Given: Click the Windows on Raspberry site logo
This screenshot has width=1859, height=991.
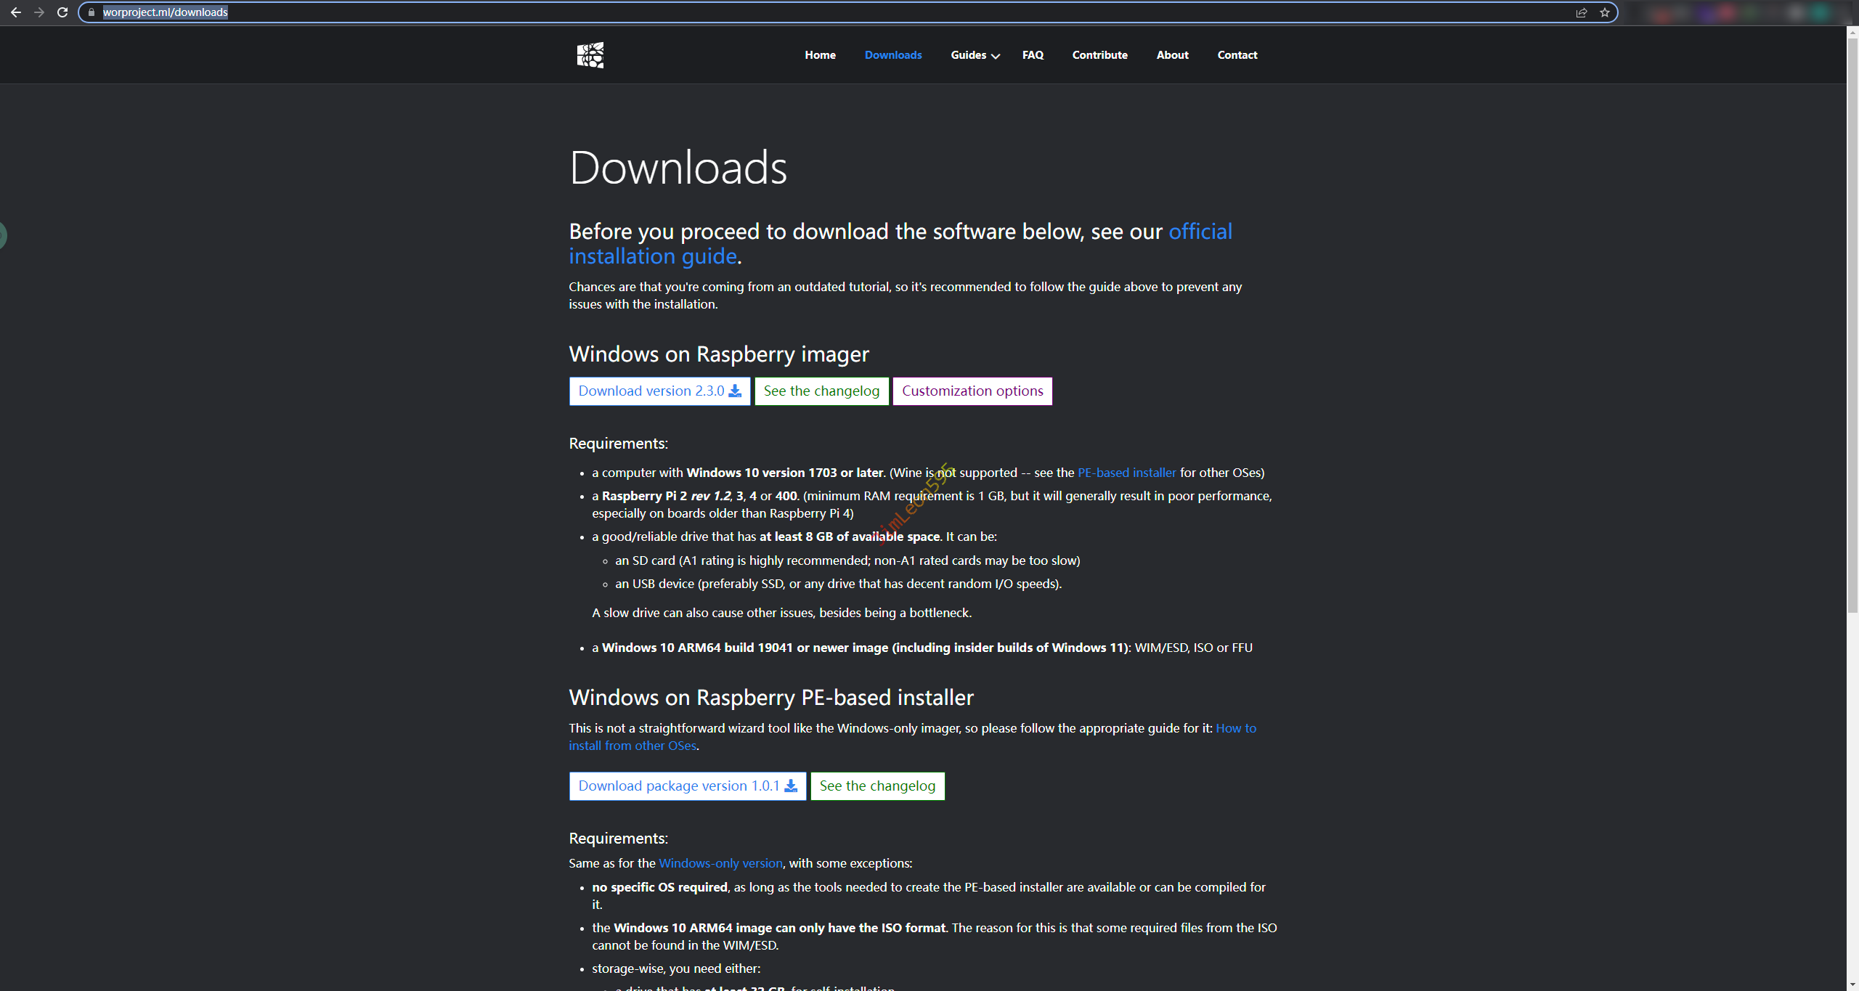Looking at the screenshot, I should (x=590, y=55).
